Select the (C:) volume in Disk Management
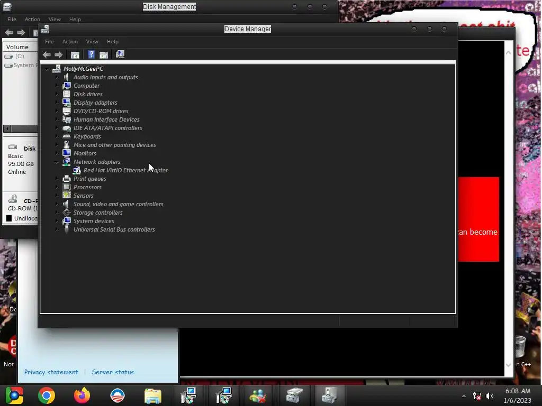Image resolution: width=542 pixels, height=406 pixels. pyautogui.click(x=20, y=56)
